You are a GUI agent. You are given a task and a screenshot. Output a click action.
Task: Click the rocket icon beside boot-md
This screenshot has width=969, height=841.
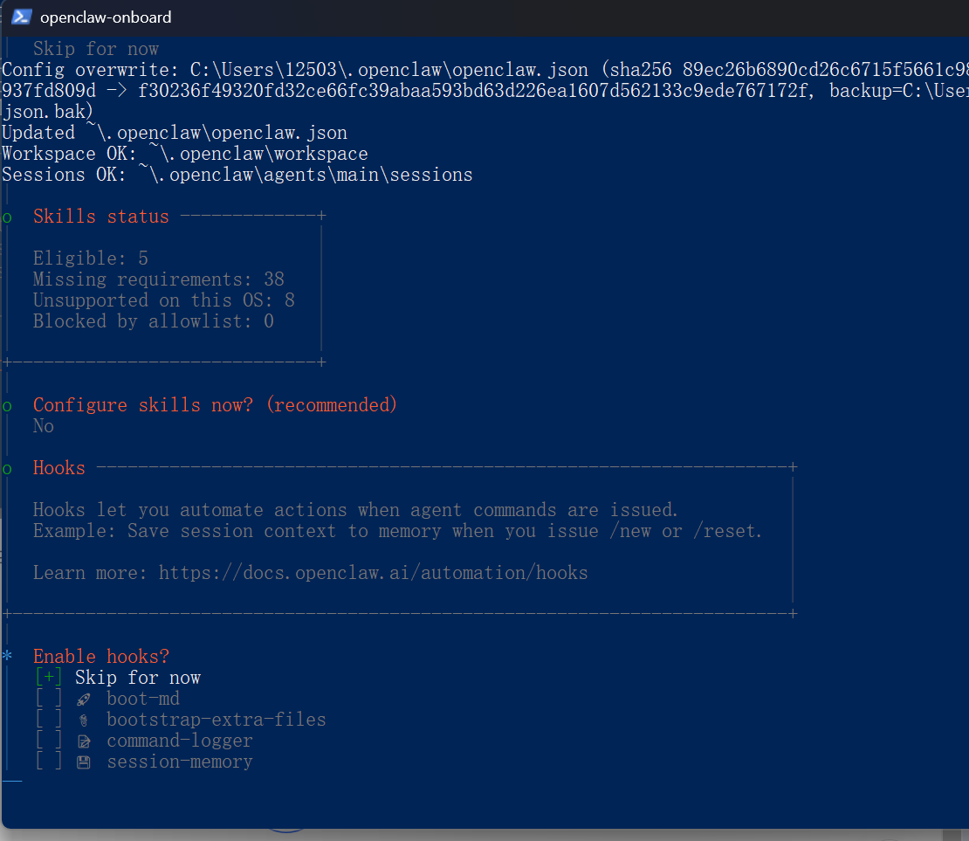(x=84, y=699)
